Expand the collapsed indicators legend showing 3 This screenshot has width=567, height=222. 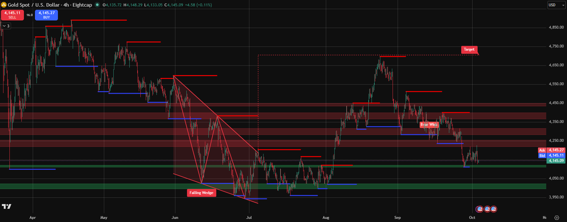[x=6, y=26]
